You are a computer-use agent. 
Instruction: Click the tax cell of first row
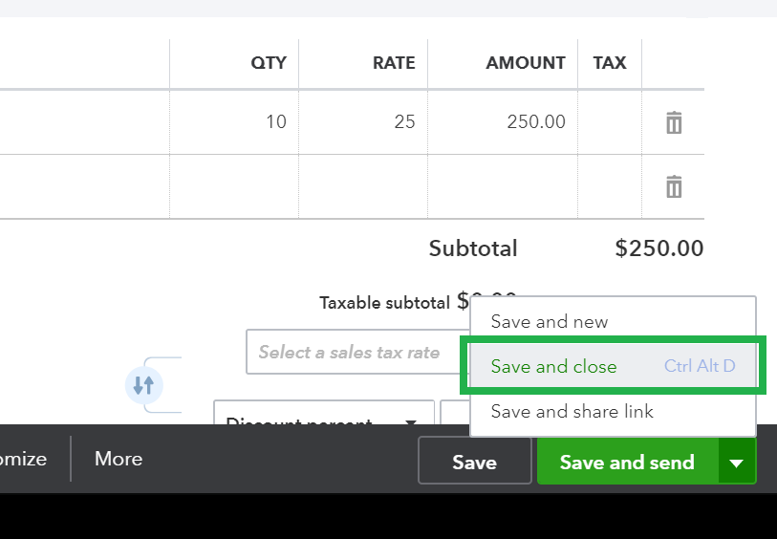(x=610, y=122)
